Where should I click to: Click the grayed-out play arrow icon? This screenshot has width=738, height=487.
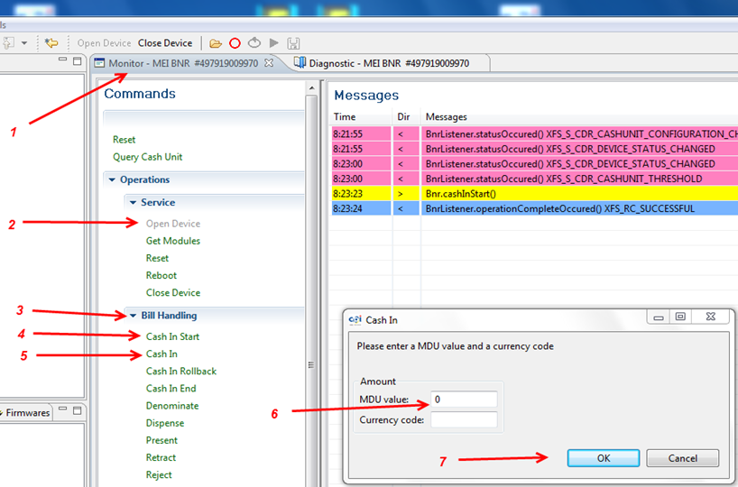coord(273,43)
